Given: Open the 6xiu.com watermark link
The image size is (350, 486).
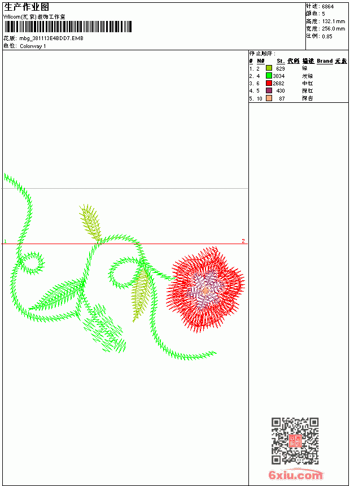Looking at the screenshot, I should [295, 475].
